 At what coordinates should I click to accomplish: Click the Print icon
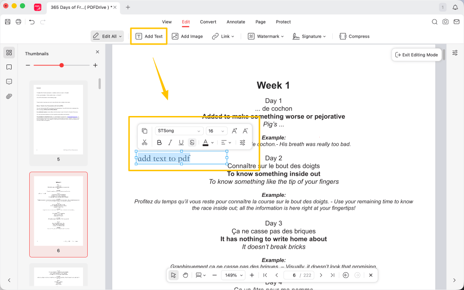[19, 22]
